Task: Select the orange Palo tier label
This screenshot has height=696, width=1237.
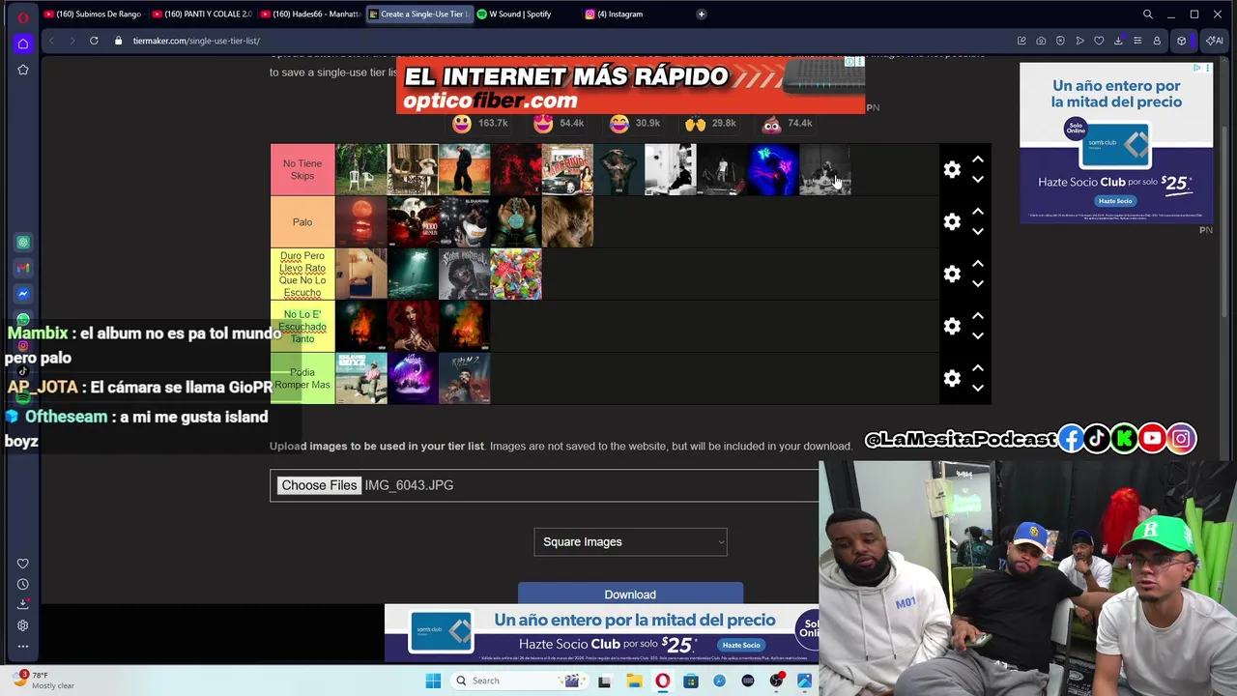Action: pyautogui.click(x=302, y=222)
